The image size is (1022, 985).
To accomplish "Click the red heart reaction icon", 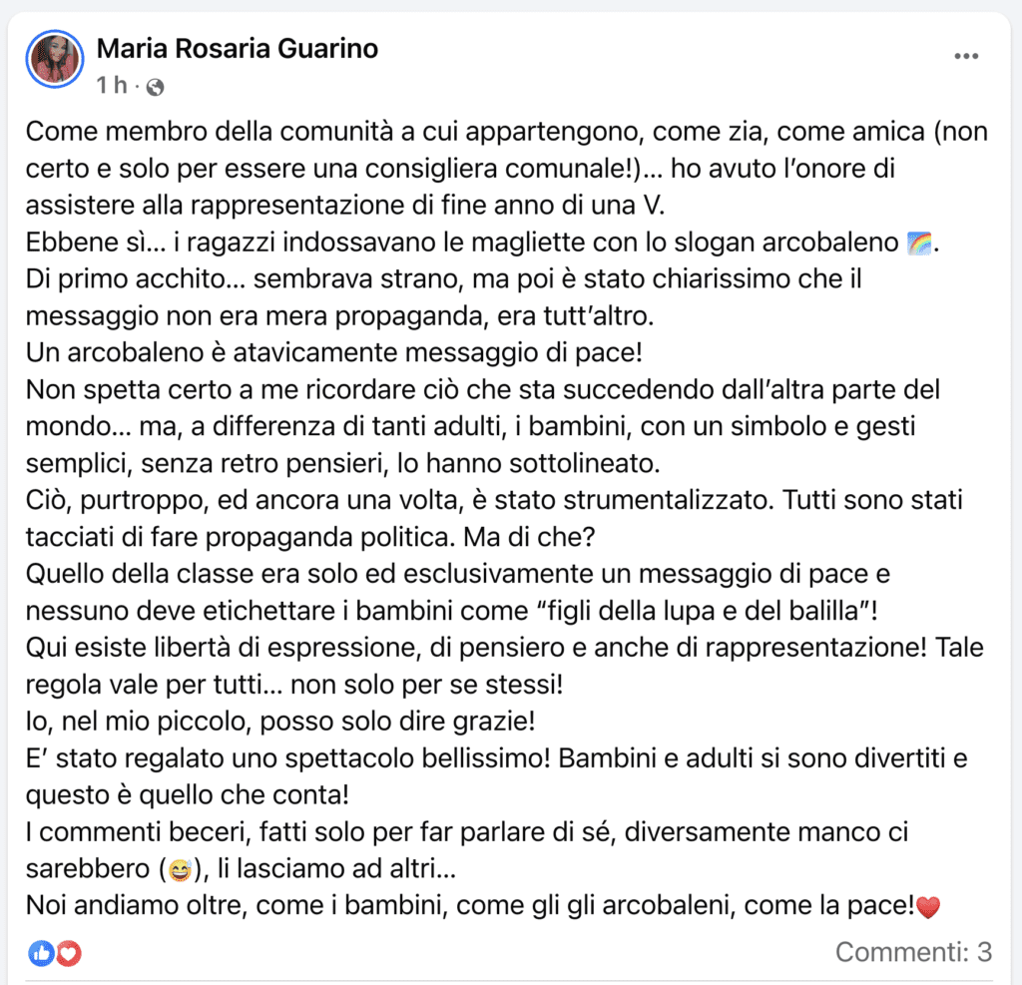I will [x=68, y=953].
